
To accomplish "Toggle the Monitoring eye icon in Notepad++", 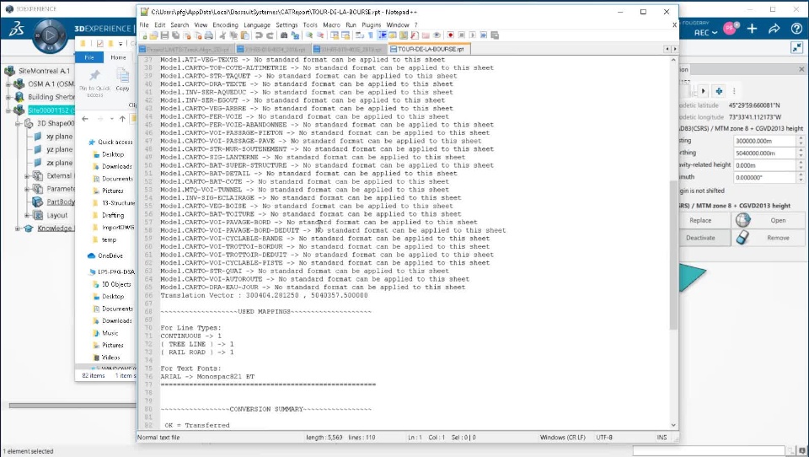I will [x=437, y=35].
